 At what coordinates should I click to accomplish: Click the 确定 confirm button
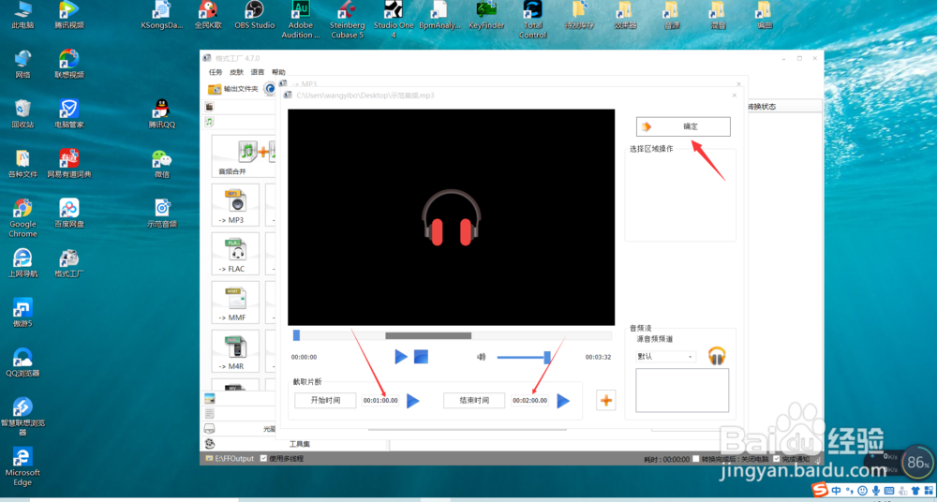pyautogui.click(x=683, y=126)
